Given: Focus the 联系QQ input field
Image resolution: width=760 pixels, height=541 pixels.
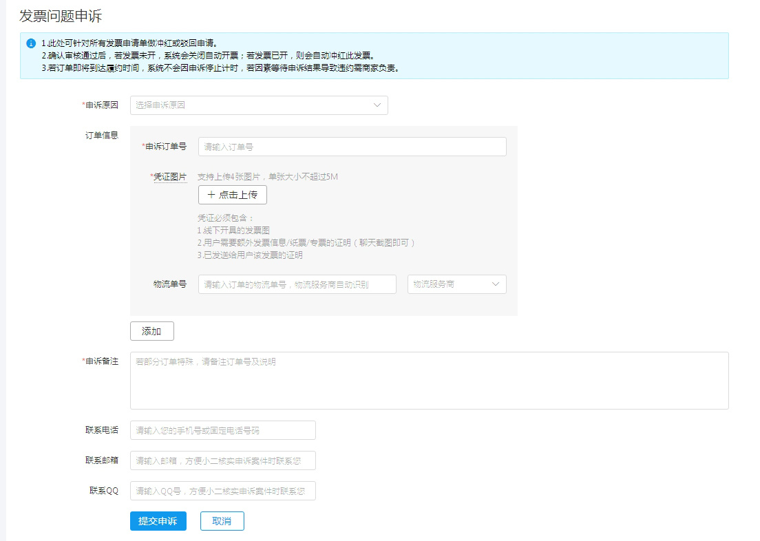Looking at the screenshot, I should coord(223,491).
